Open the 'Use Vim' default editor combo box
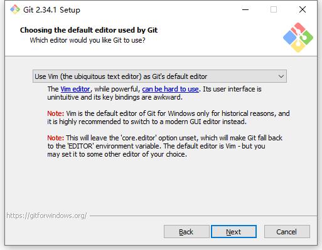This screenshot has height=250, width=322. point(159,76)
